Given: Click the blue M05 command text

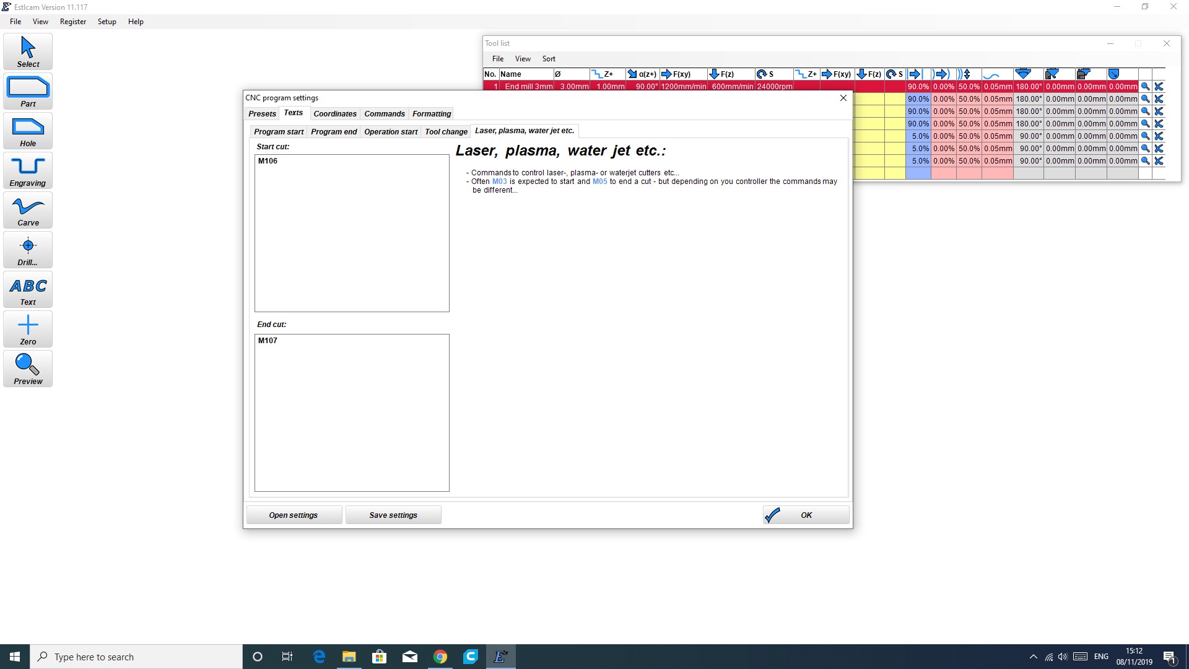Looking at the screenshot, I should click(600, 181).
